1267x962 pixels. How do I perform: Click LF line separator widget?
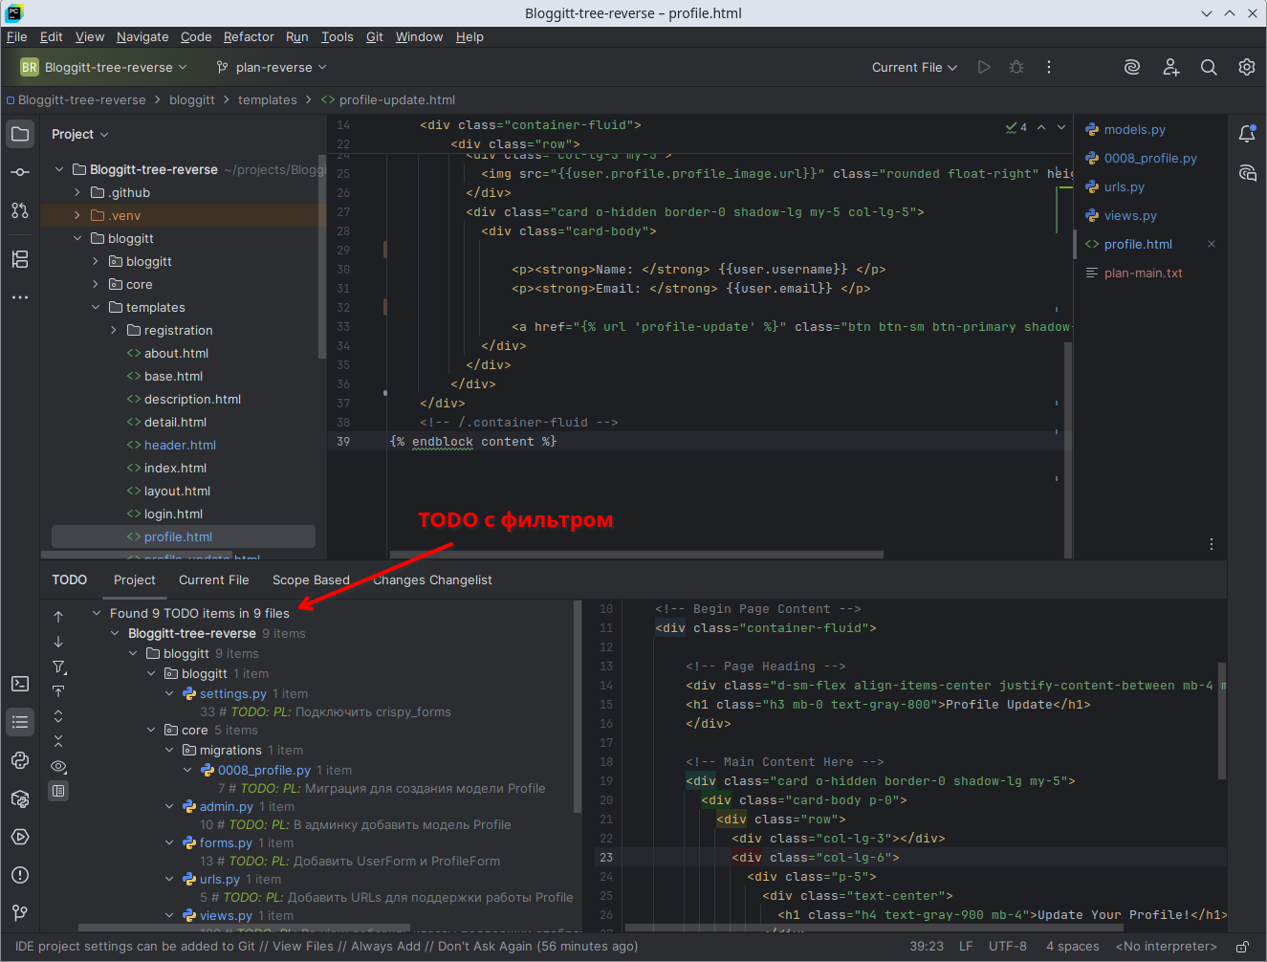pyautogui.click(x=966, y=947)
